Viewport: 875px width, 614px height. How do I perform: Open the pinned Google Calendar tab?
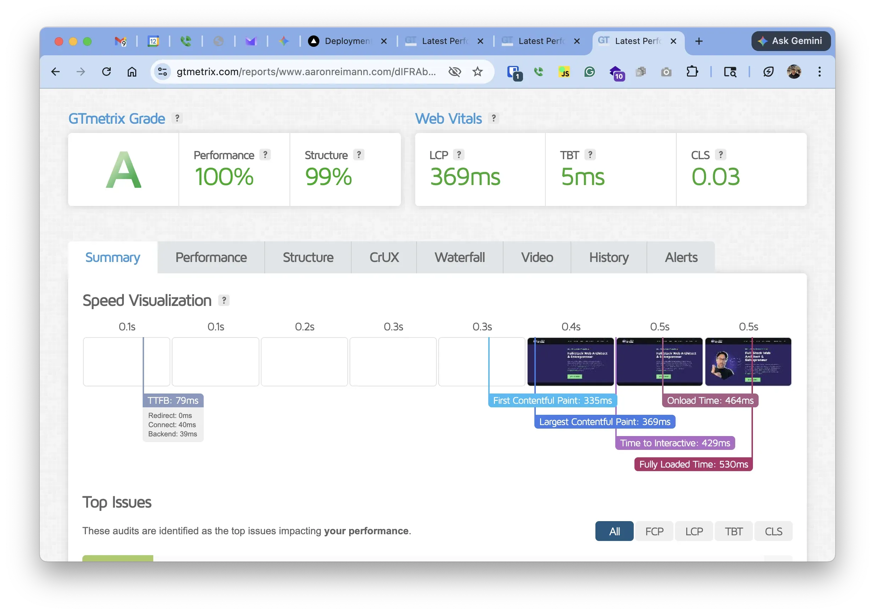[153, 41]
